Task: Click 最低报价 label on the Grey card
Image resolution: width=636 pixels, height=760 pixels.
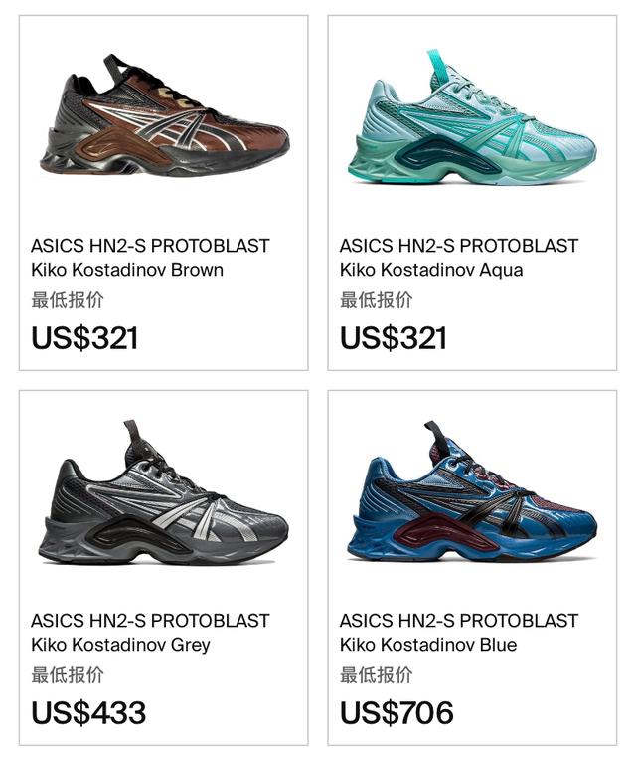Action: pos(68,674)
